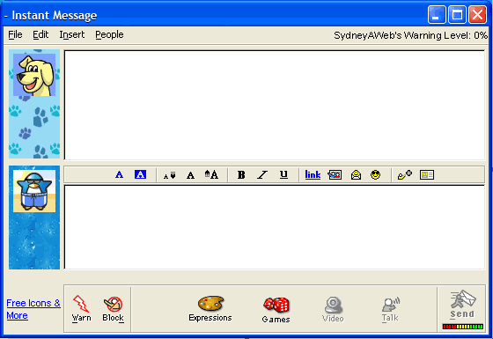Set the text foreground color
493x339 pixels.
tap(119, 174)
